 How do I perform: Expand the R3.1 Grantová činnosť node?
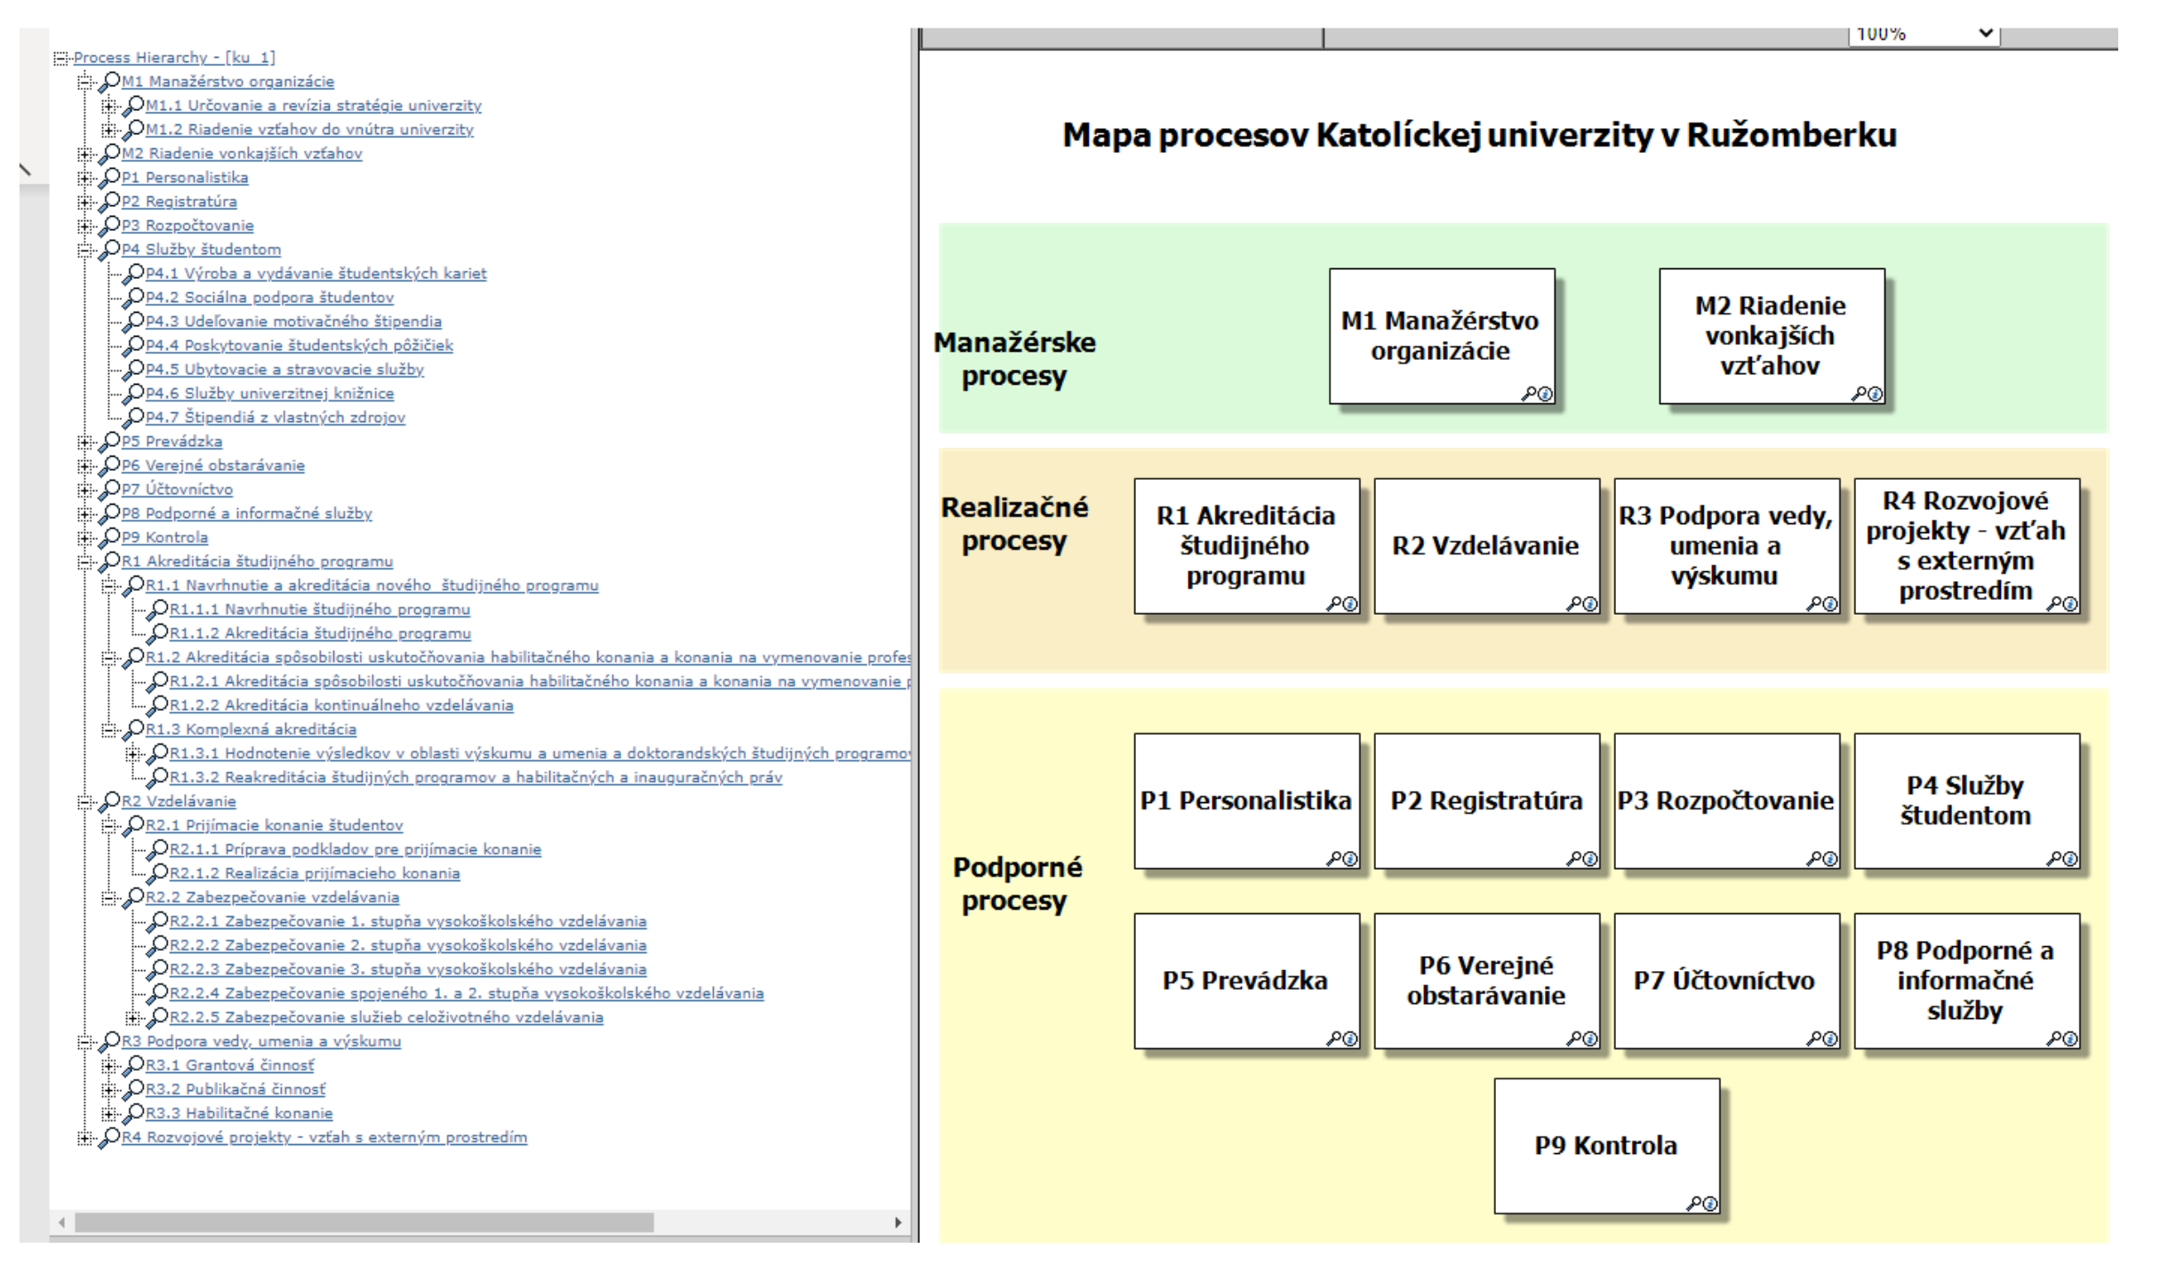point(108,1065)
